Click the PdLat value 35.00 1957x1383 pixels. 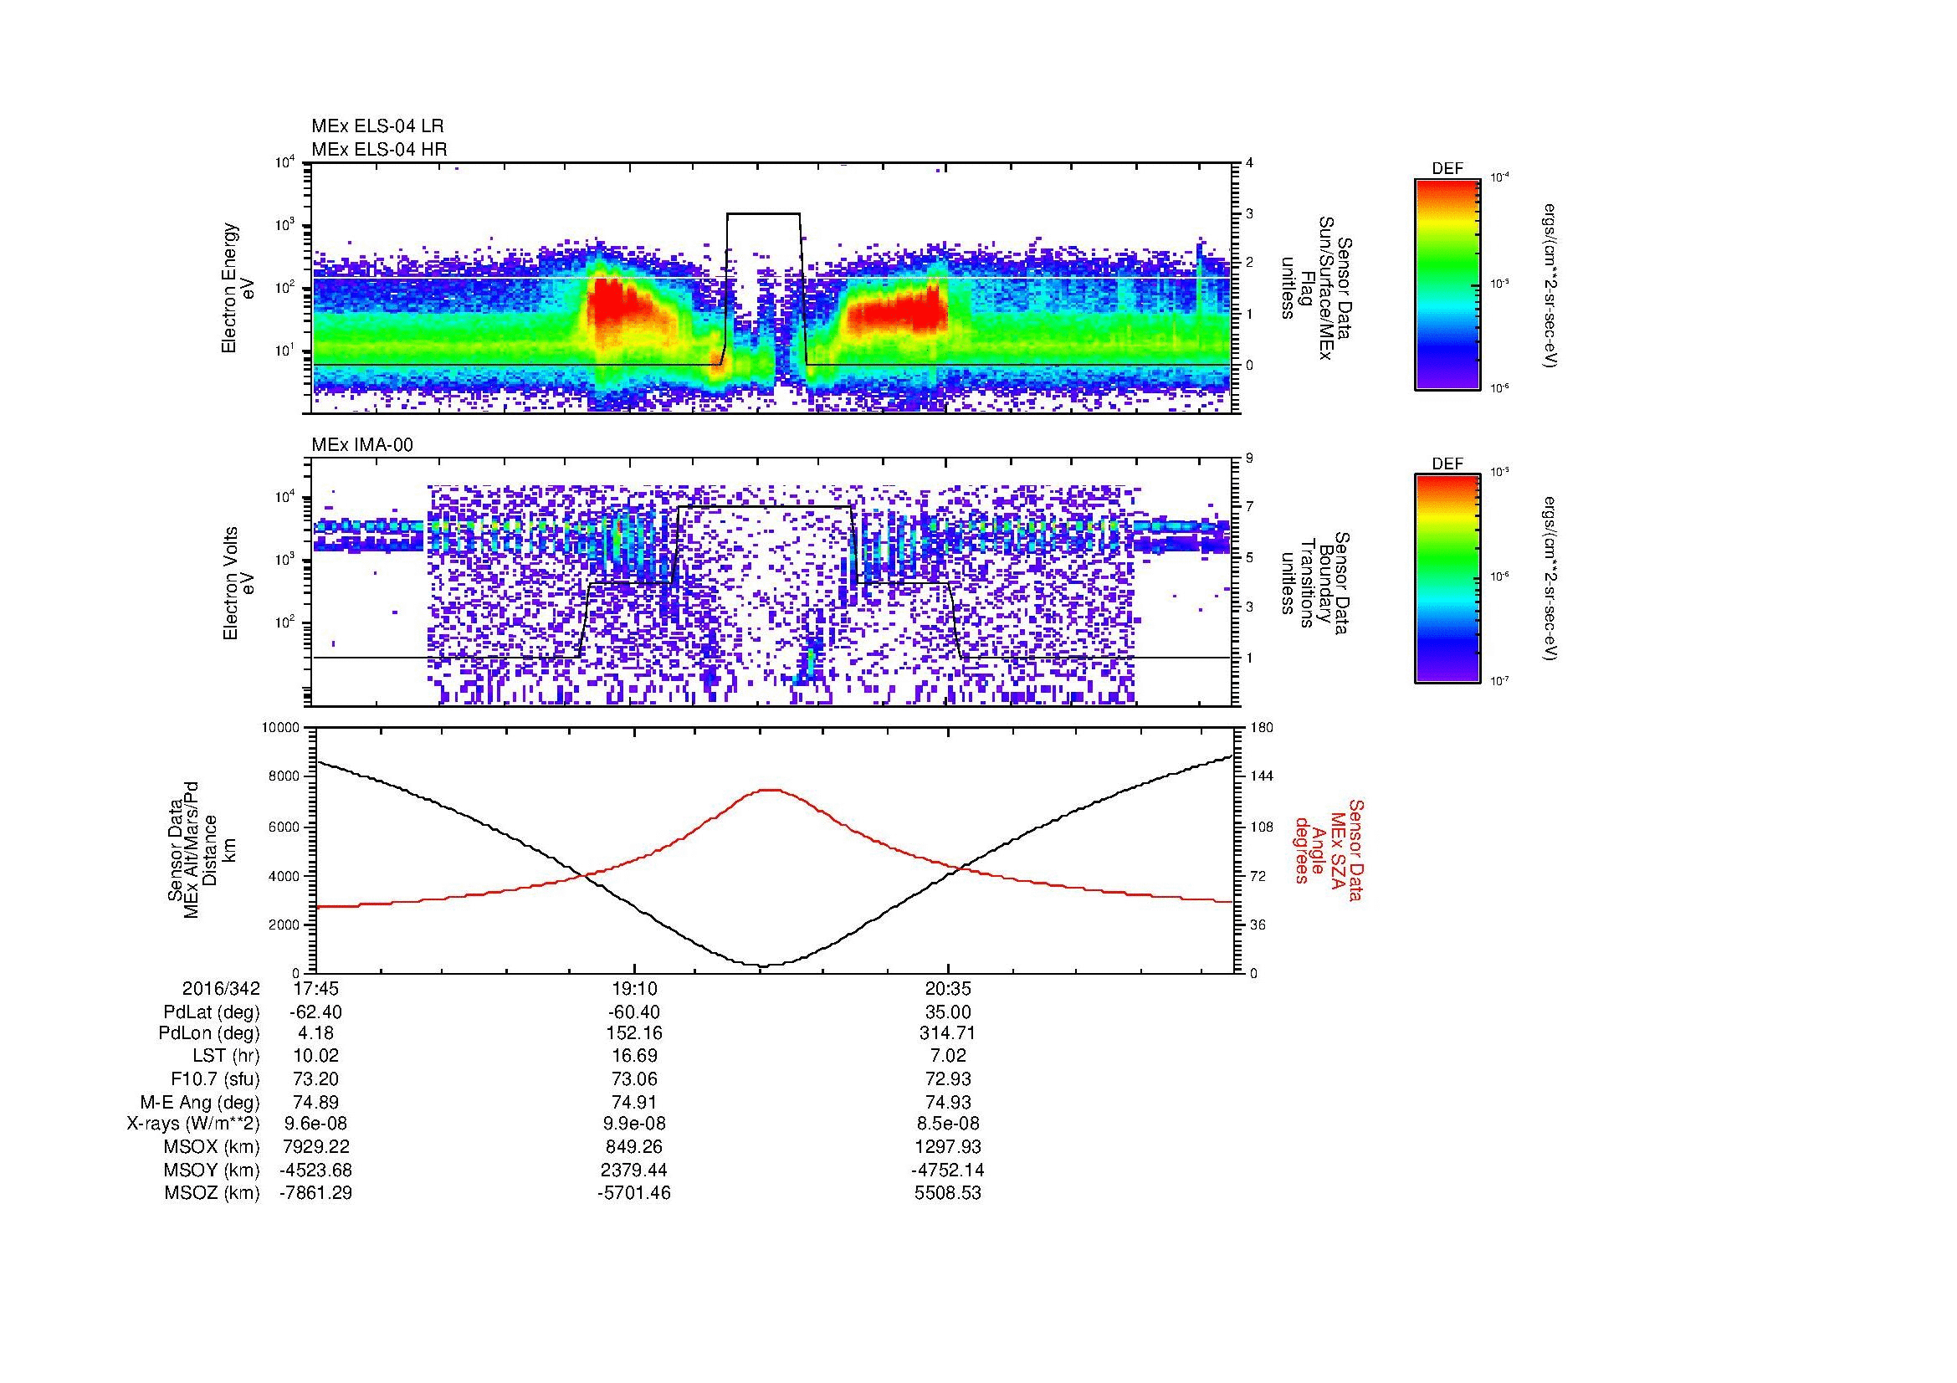(948, 1012)
